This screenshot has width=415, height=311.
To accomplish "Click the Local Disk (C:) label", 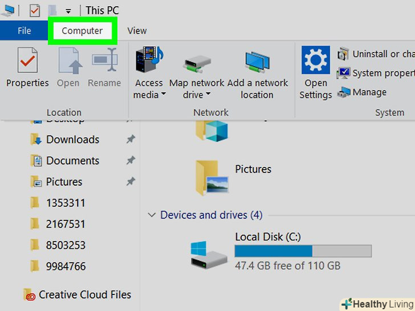I will 268,237.
